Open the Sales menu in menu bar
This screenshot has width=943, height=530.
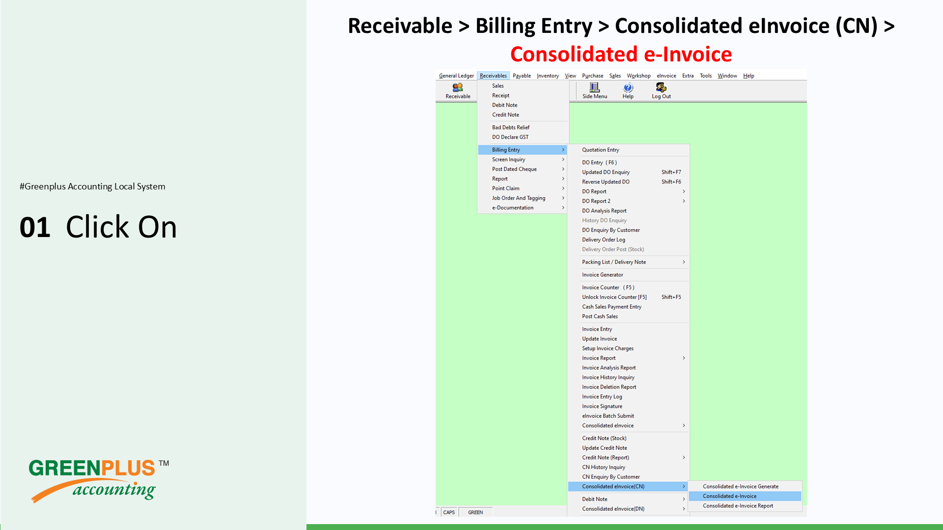coord(615,76)
